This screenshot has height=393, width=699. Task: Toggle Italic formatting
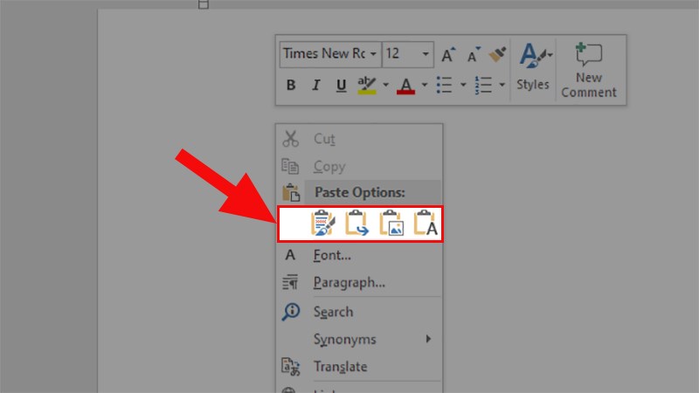(x=316, y=85)
